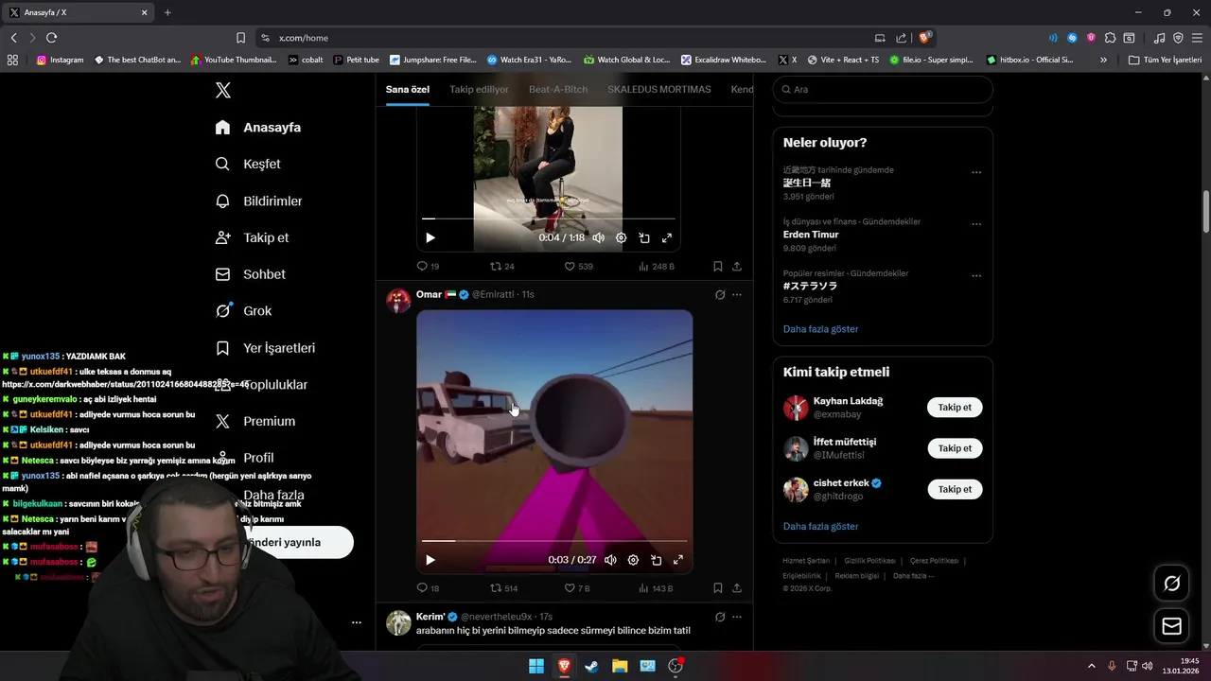Mute the top video's volume
Screen dimensions: 1211x681
(598, 237)
